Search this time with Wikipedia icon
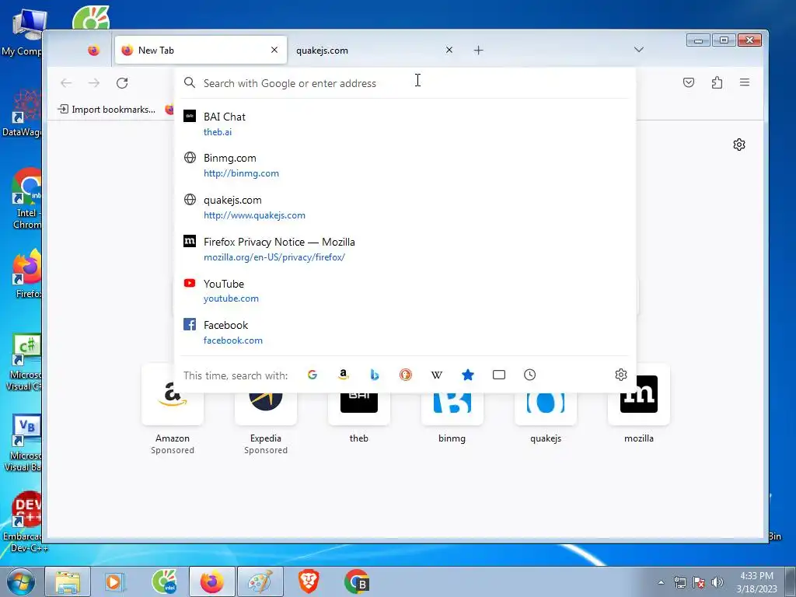 coord(437,375)
